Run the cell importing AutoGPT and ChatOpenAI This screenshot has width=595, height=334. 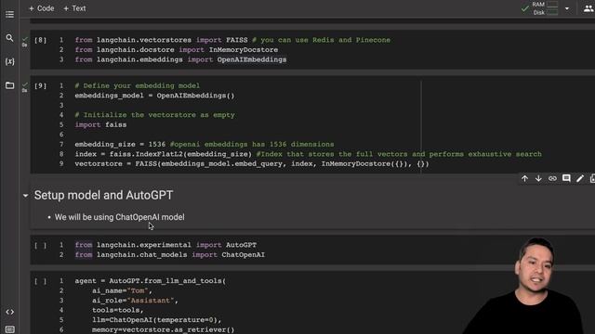point(40,245)
